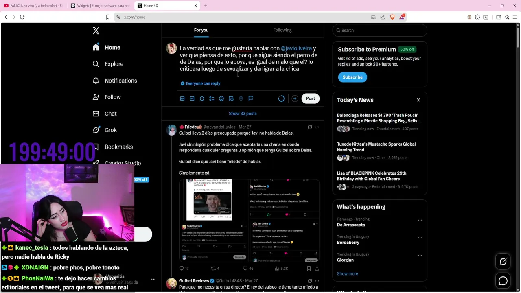Schedule the post with calendar icon
The width and height of the screenshot is (521, 293).
231,98
